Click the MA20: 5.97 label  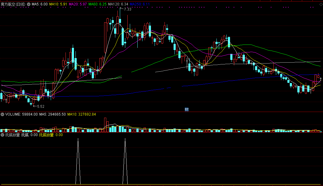point(78,4)
